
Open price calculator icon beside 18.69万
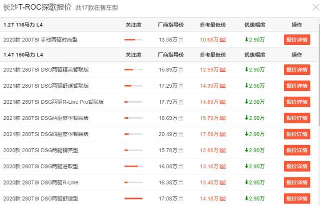(x=181, y=118)
